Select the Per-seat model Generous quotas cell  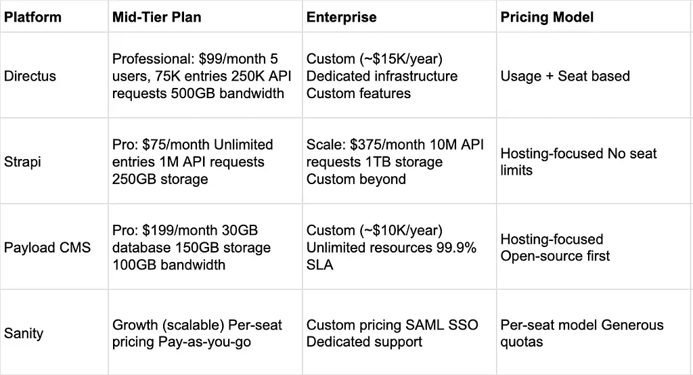[x=582, y=333]
